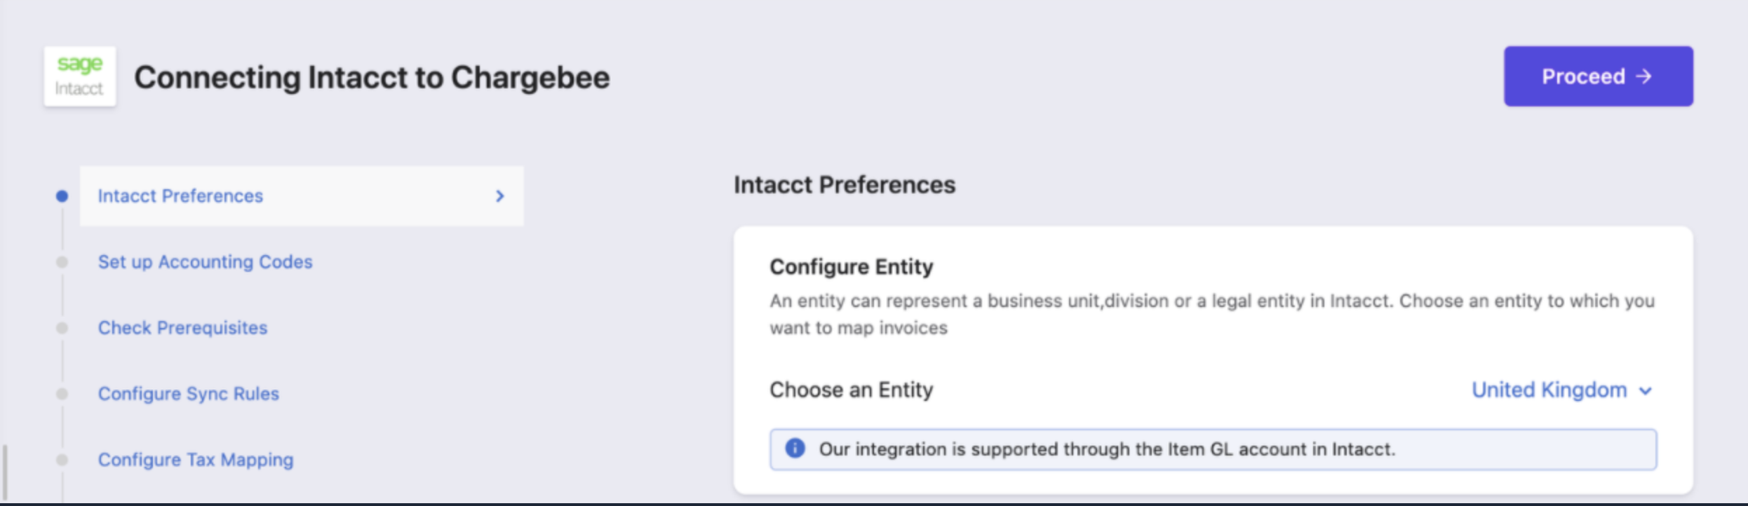Click step dot beside Set up Accounting Codes

click(x=62, y=262)
